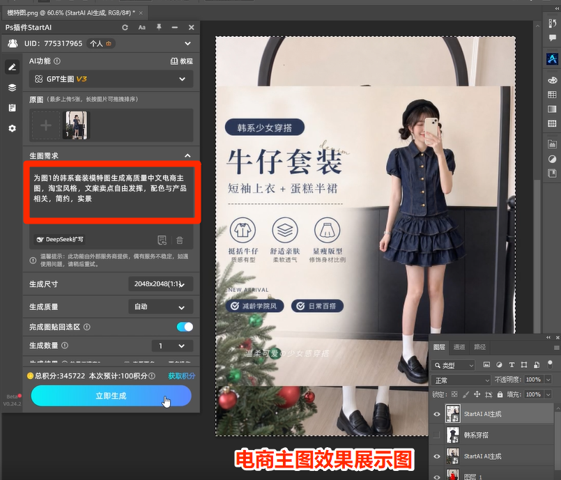Viewport: 561px width, 480px height.
Task: Click the DeepSeek扩写 button
Action: click(x=60, y=239)
